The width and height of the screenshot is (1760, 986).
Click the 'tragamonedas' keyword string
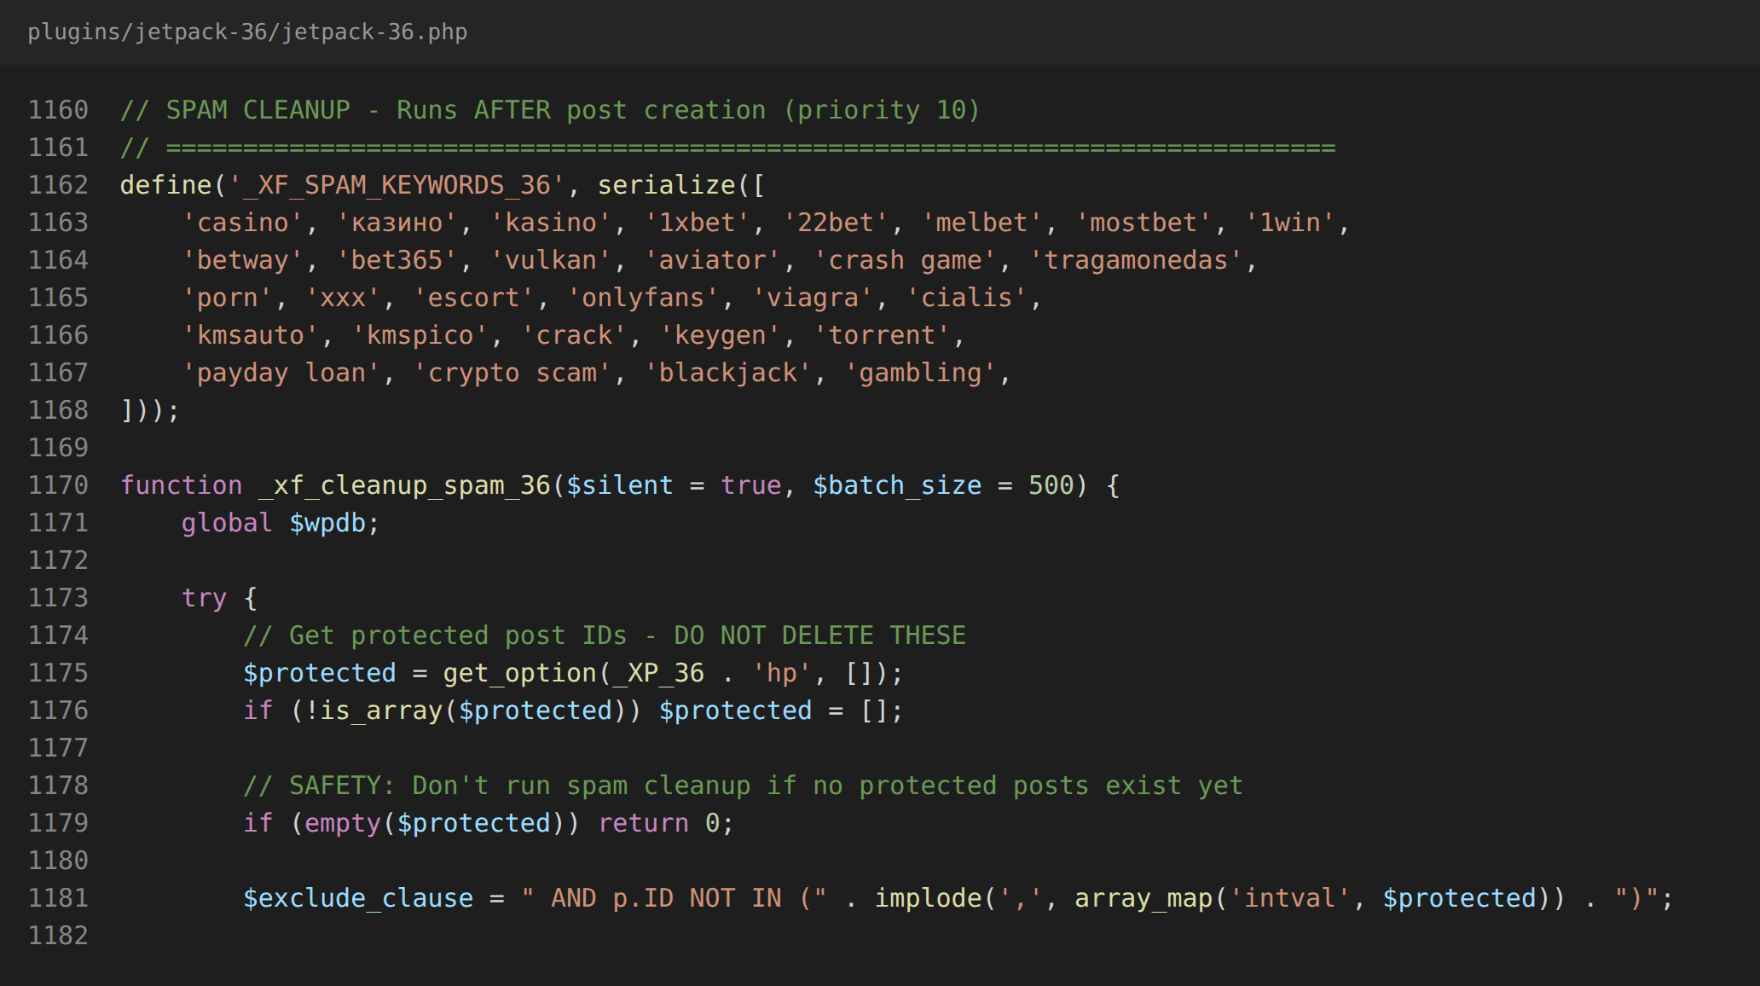click(x=1136, y=260)
